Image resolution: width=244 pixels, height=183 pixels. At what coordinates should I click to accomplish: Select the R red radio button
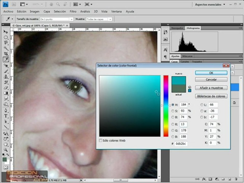pyautogui.click(x=173, y=124)
